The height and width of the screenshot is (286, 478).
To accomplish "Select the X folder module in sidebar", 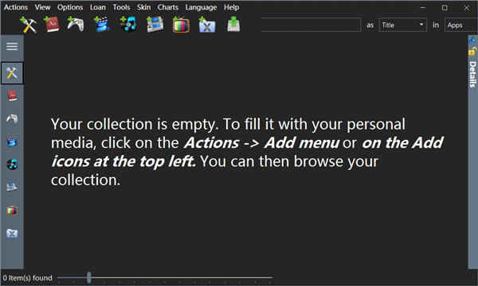I will point(12,233).
